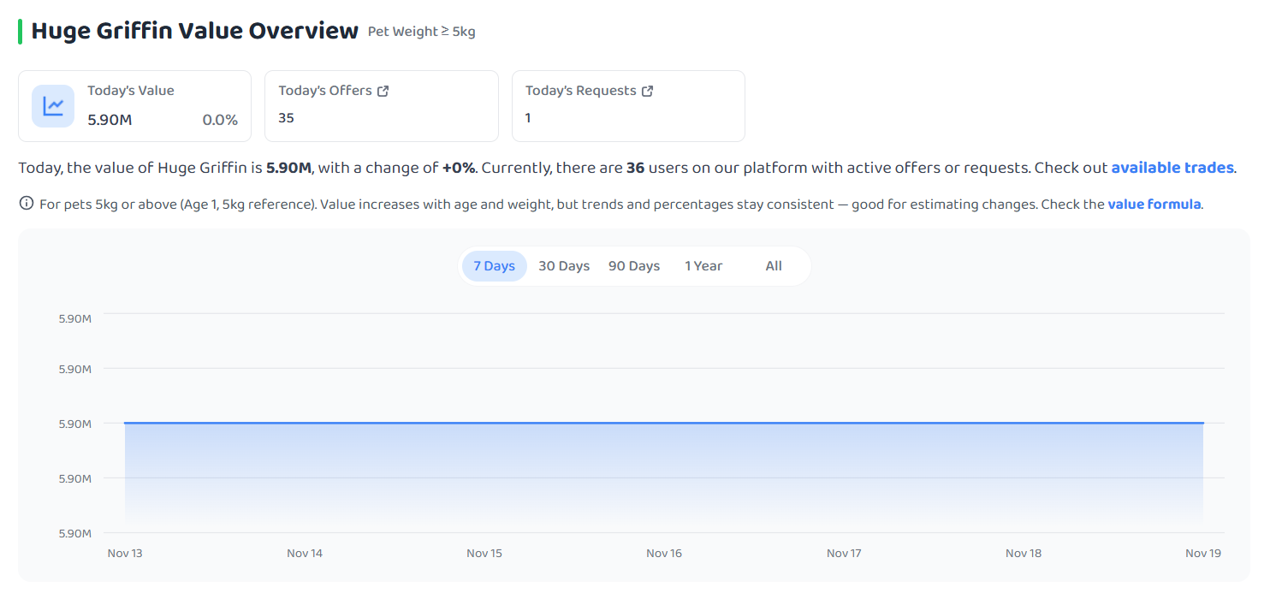Click Today's Requests card label
The image size is (1276, 605).
[x=581, y=91]
